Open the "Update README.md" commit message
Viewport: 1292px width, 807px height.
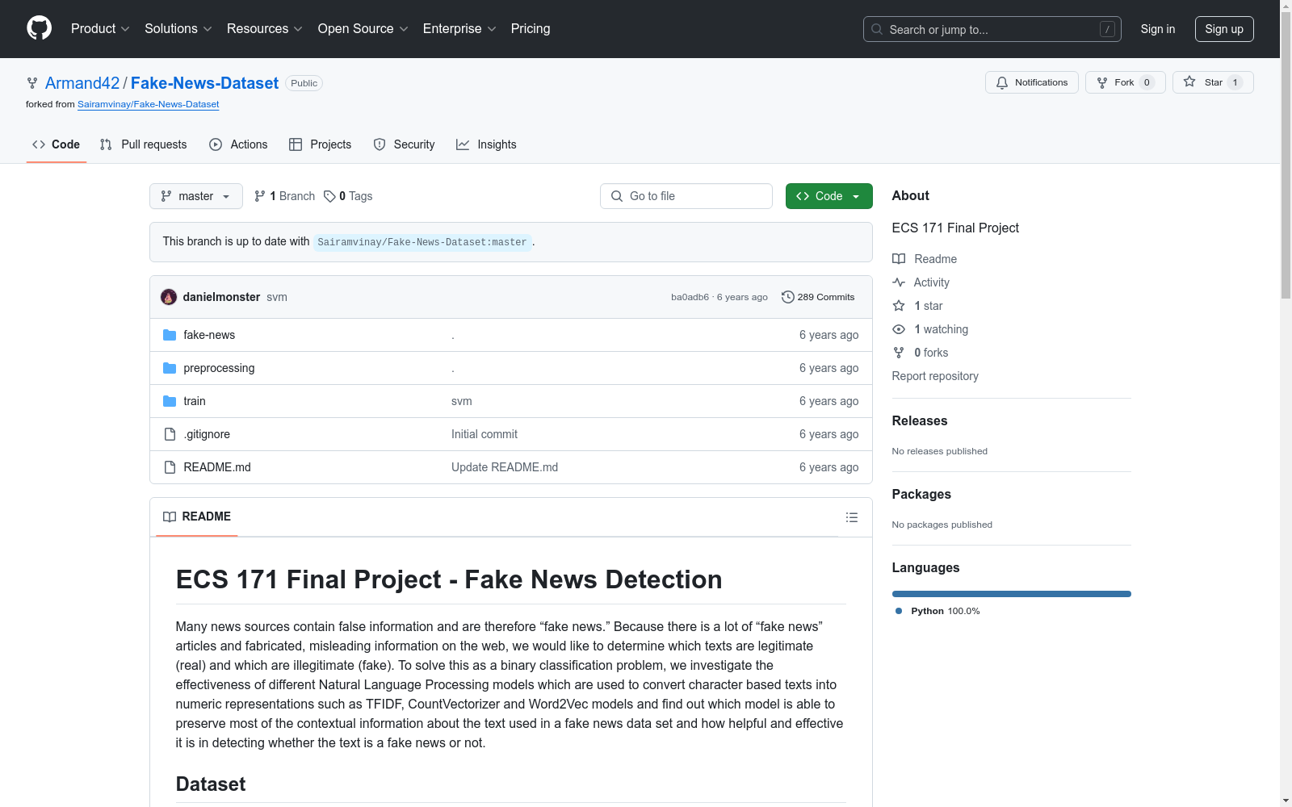[x=505, y=467]
